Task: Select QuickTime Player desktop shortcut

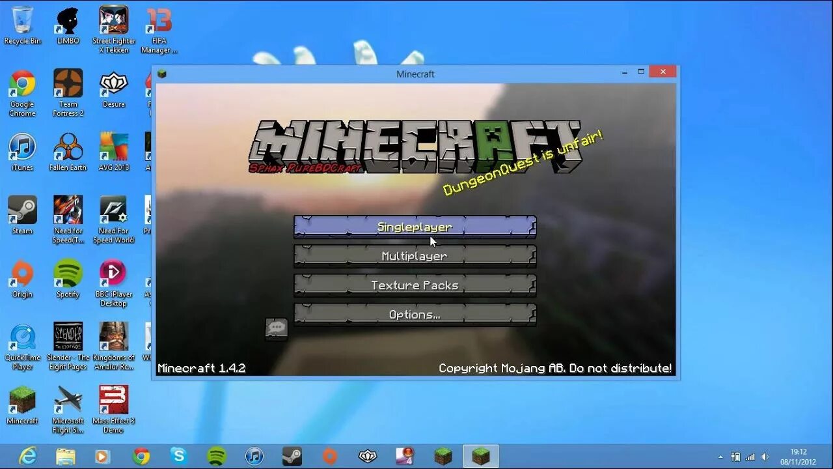Action: tap(22, 346)
